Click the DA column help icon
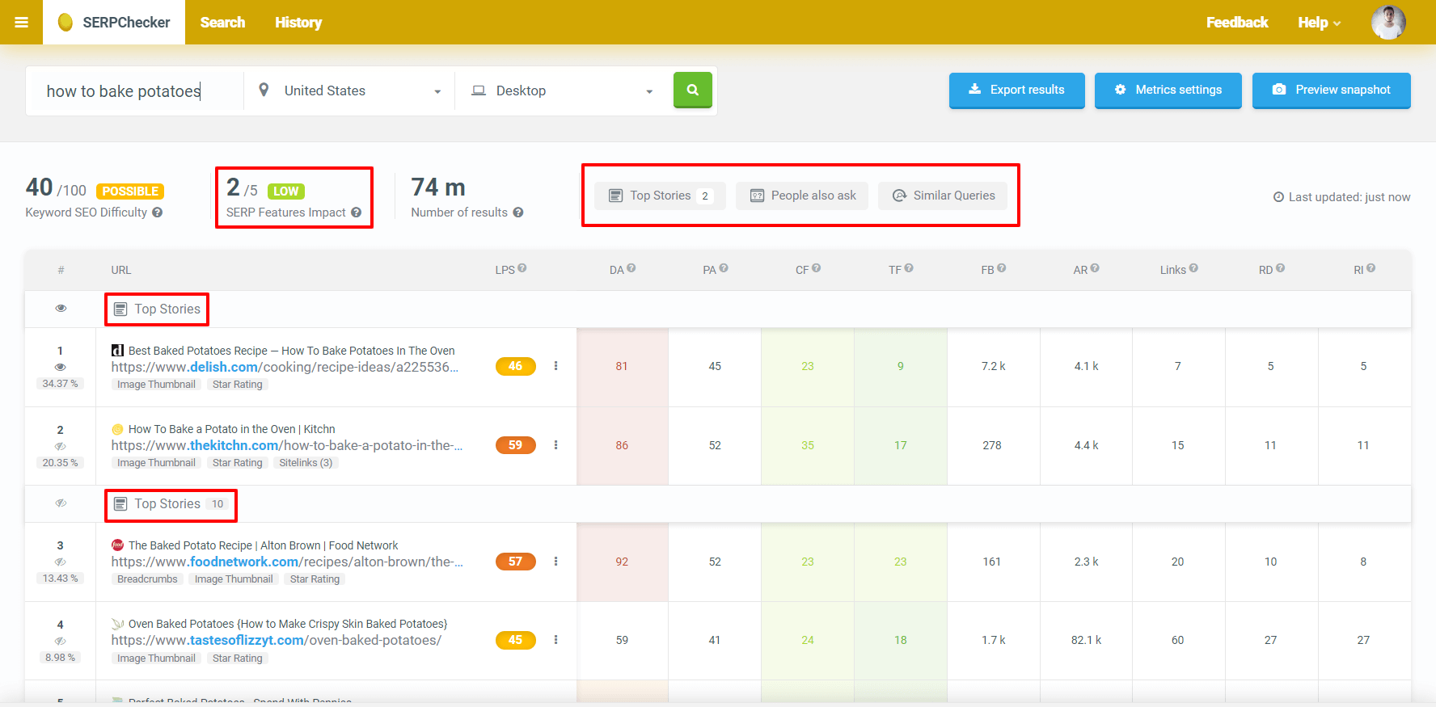Image resolution: width=1436 pixels, height=707 pixels. [x=631, y=268]
